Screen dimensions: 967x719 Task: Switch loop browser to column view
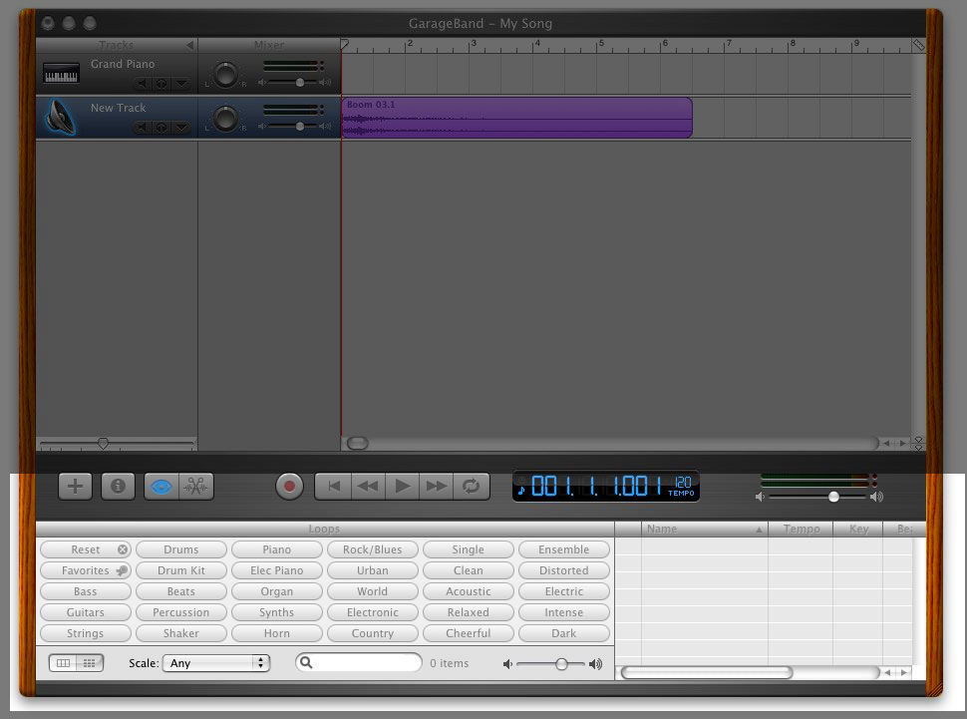(63, 663)
